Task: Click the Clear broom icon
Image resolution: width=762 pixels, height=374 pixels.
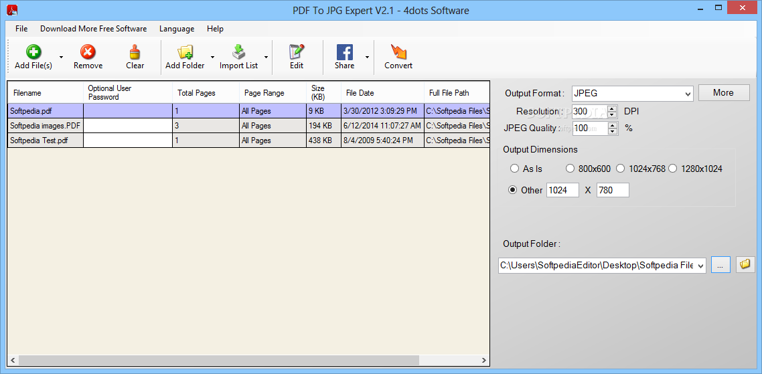Action: pos(135,52)
